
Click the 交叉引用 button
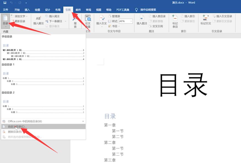(156, 26)
